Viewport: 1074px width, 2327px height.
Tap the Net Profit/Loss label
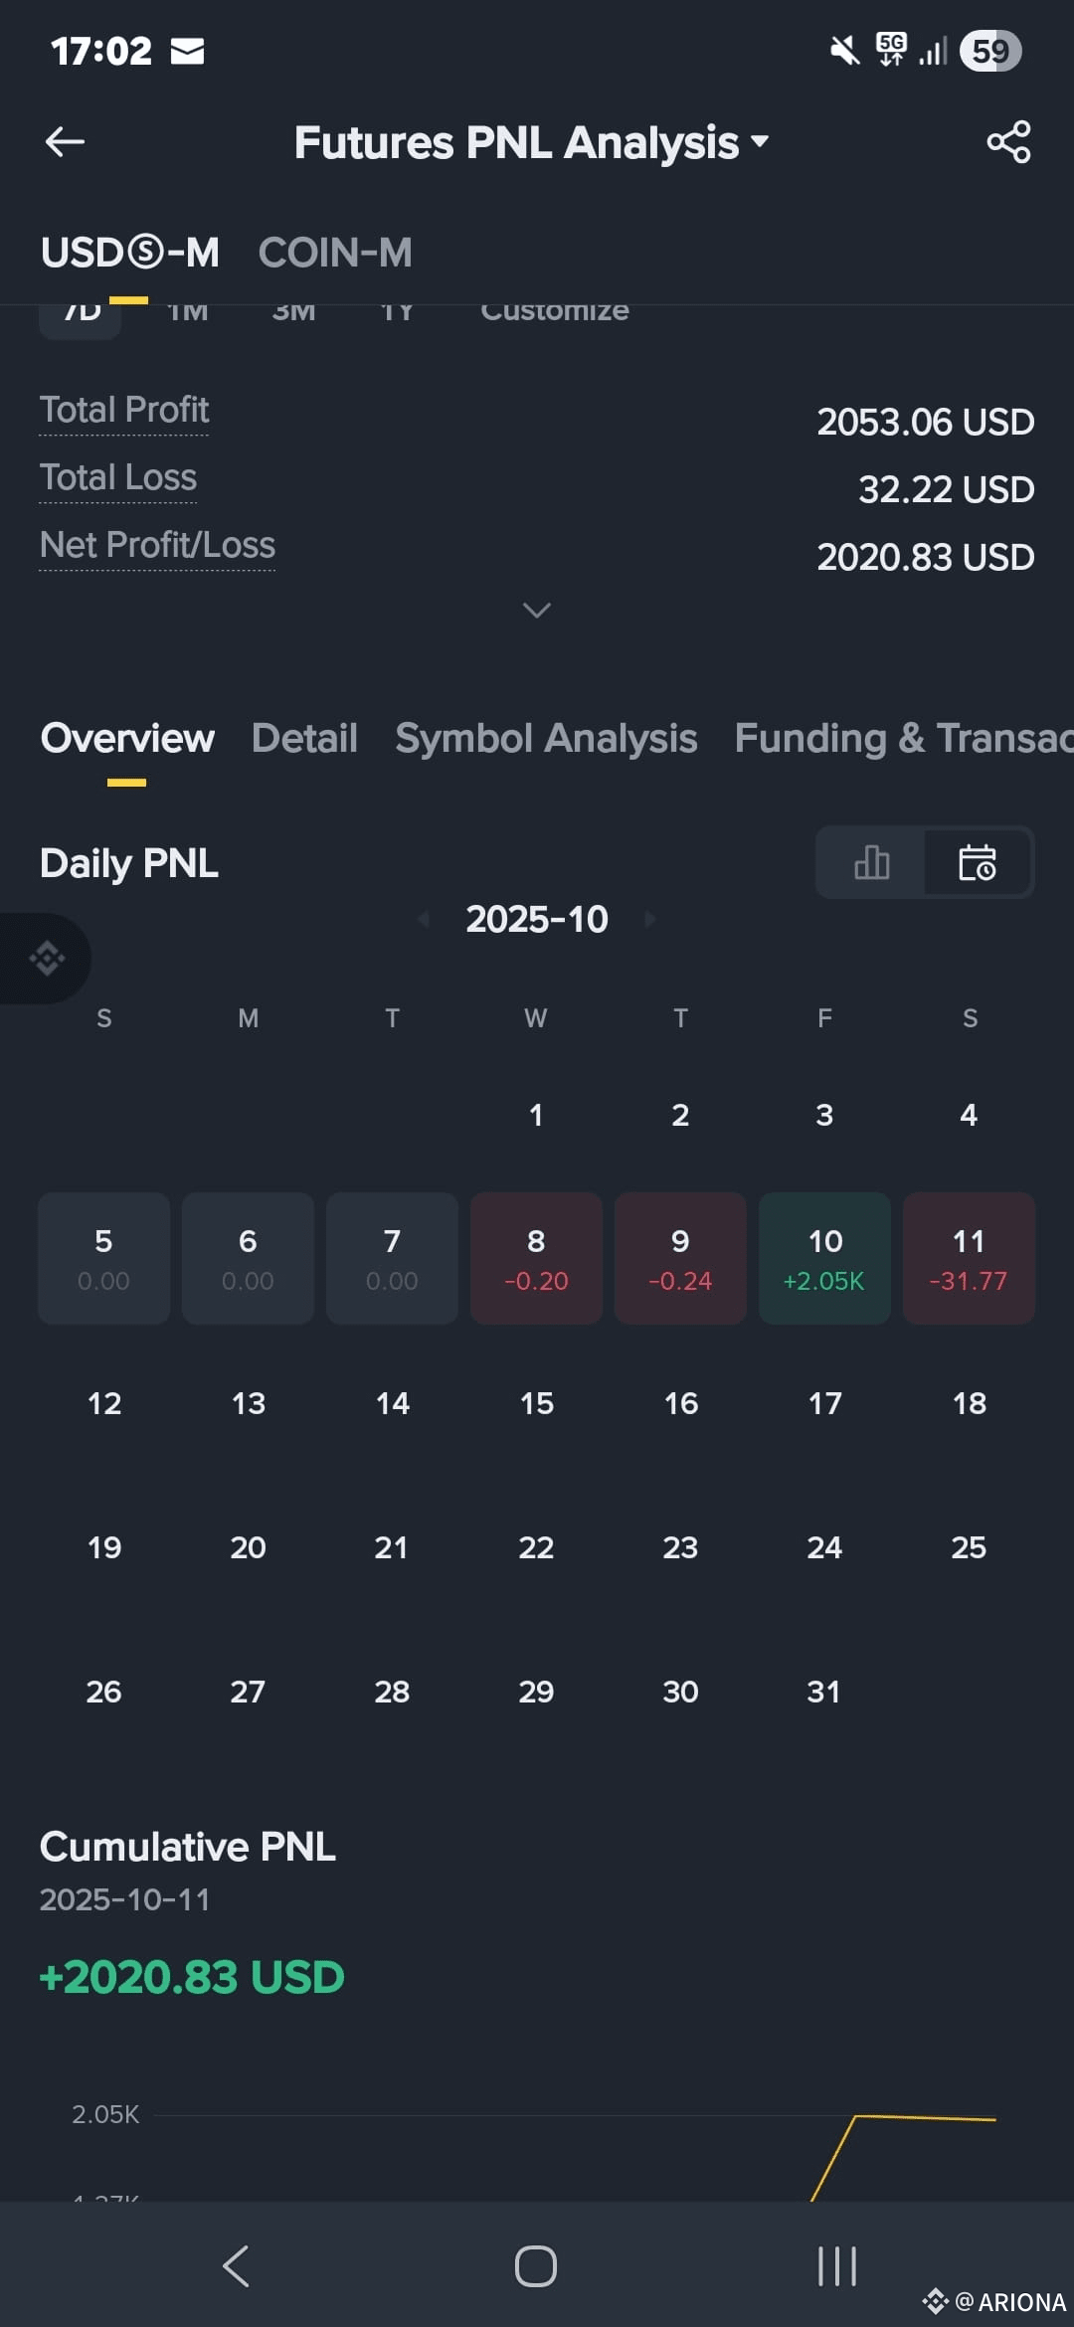pos(157,545)
